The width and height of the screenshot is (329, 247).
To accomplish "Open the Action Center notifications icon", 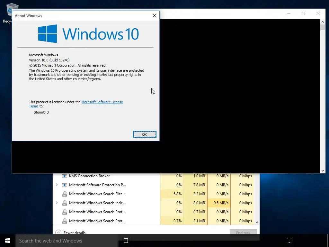I will [289, 241].
